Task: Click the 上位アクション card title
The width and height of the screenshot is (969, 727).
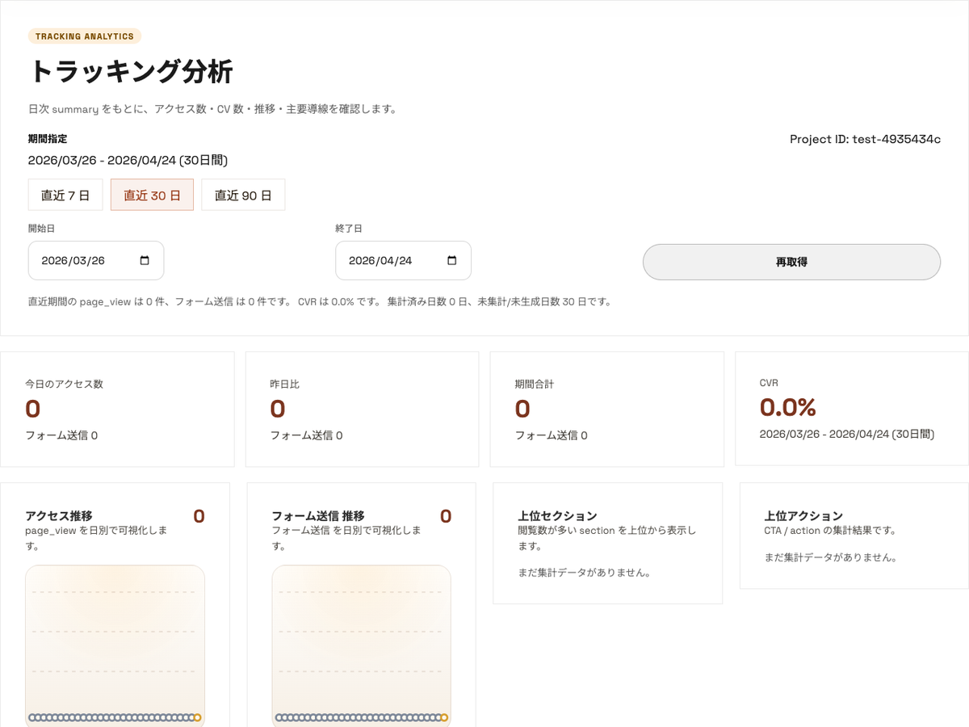Action: point(804,515)
